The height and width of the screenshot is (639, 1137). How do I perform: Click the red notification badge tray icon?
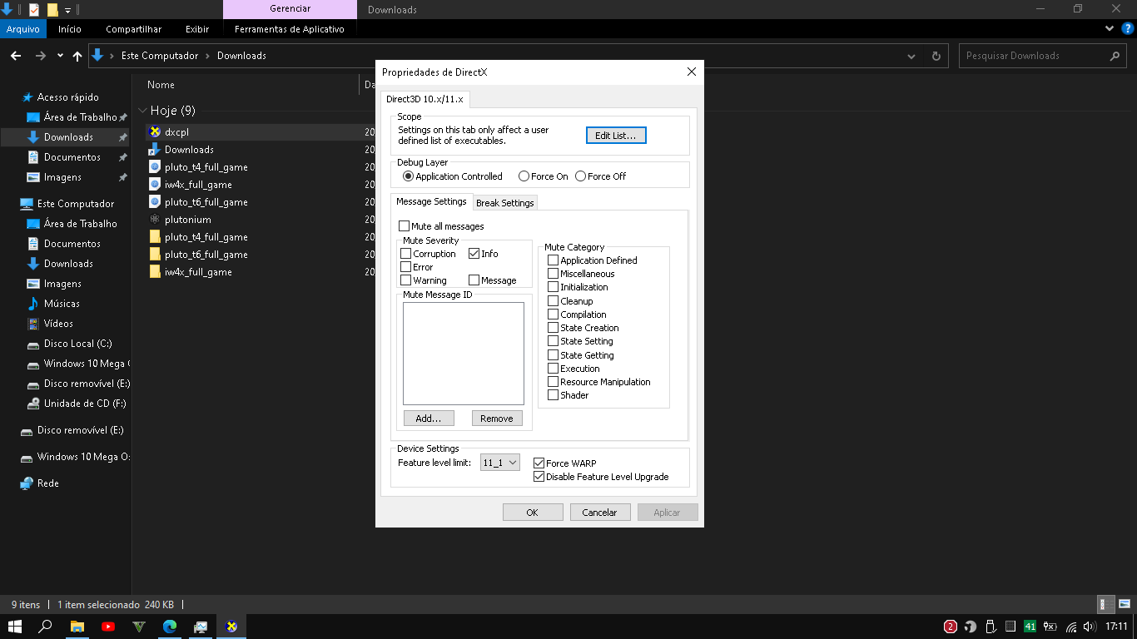coord(951,627)
